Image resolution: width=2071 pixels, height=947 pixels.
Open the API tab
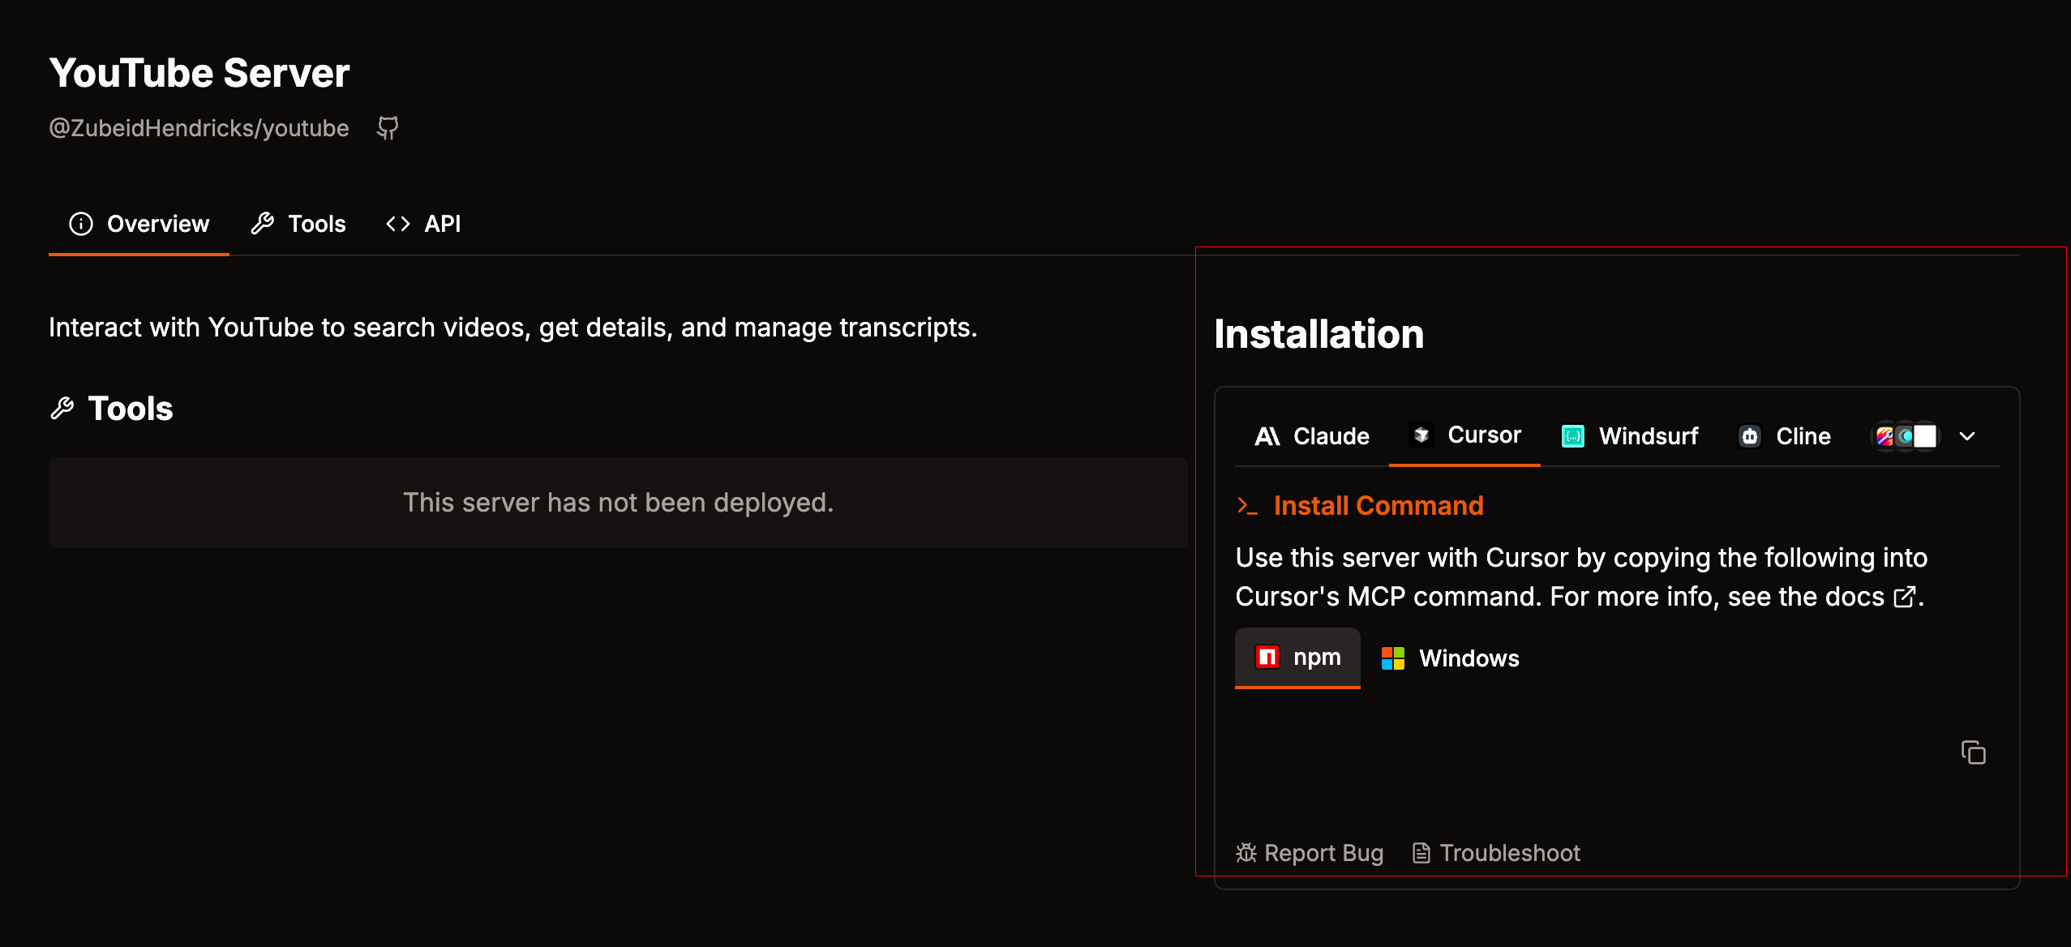coord(423,224)
